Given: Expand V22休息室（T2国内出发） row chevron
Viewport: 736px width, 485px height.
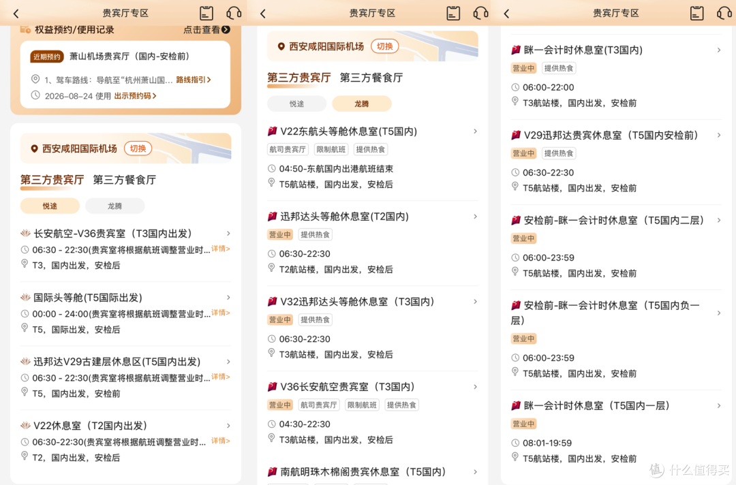Looking at the screenshot, I should tap(228, 426).
